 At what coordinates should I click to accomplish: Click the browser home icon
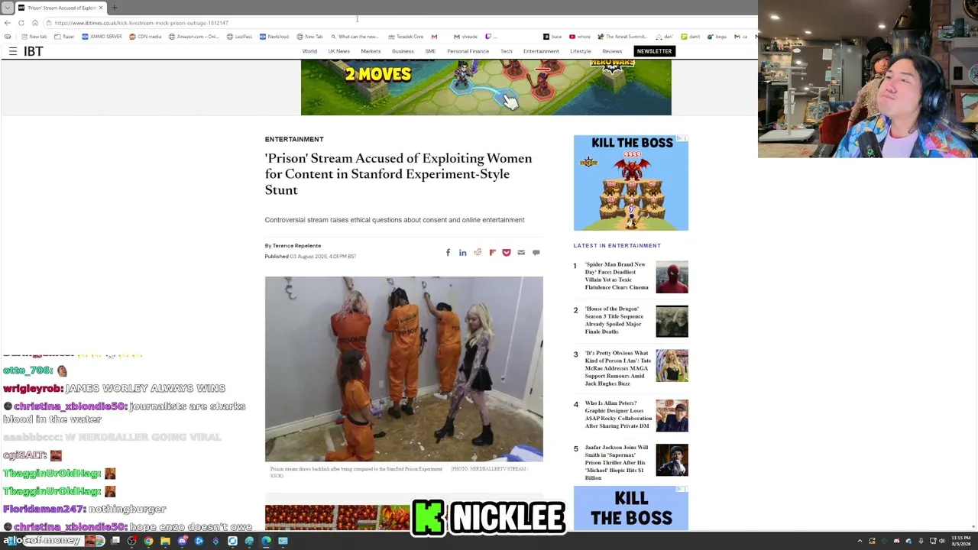coord(35,23)
